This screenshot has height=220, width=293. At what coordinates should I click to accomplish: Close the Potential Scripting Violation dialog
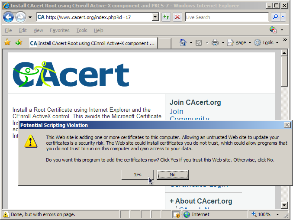click(287, 125)
